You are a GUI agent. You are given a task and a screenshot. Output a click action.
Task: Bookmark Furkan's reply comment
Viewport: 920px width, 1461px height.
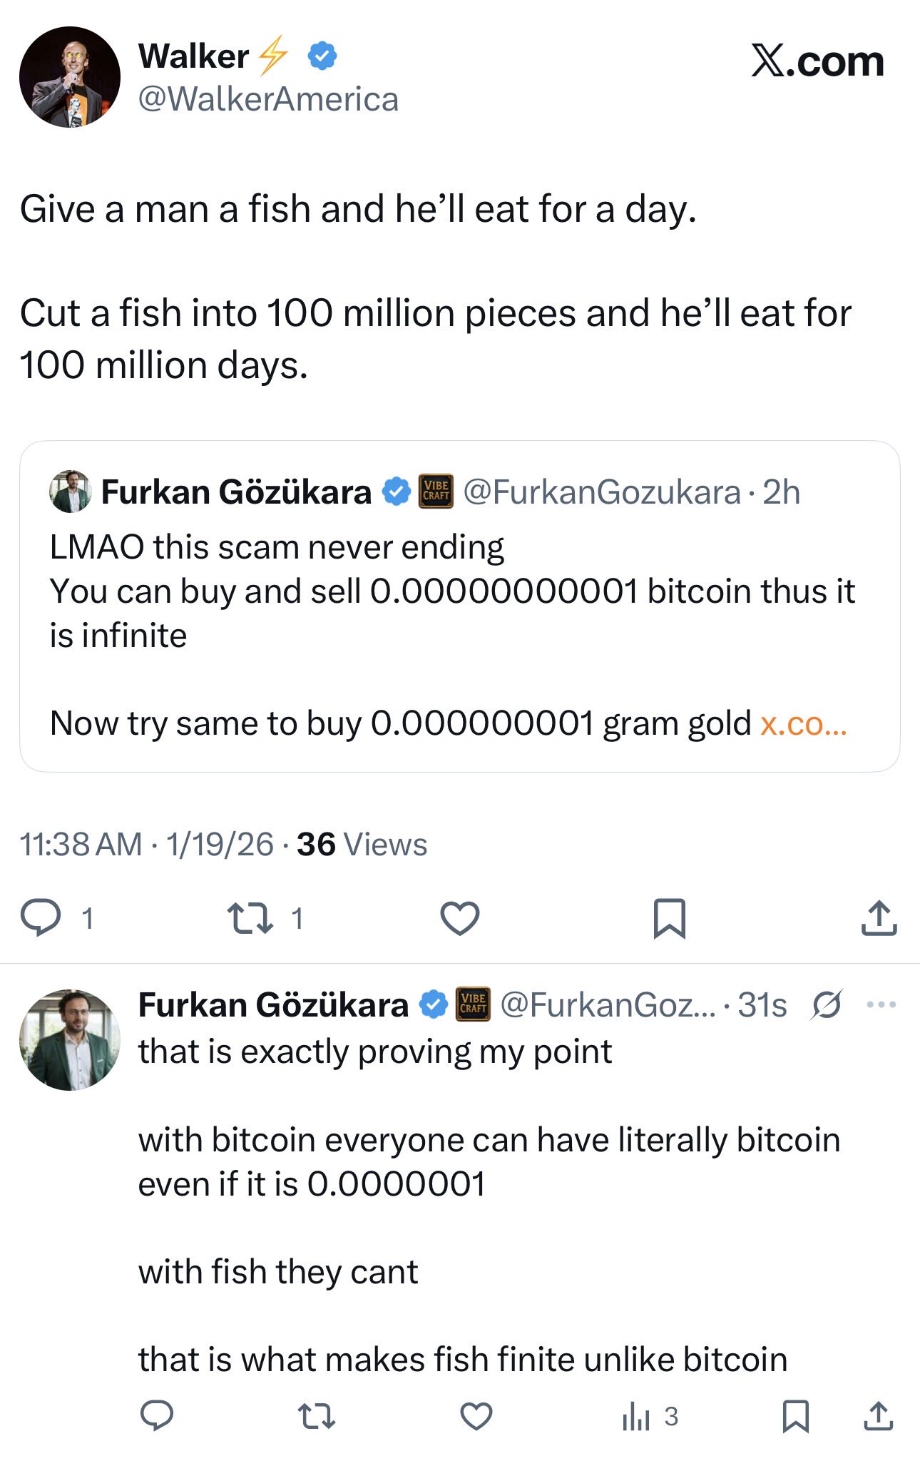pos(795,1416)
